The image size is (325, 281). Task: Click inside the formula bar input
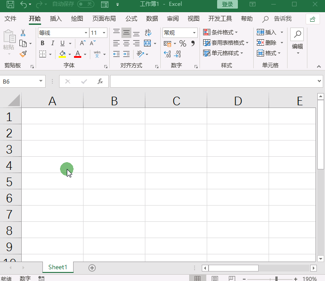[212, 81]
